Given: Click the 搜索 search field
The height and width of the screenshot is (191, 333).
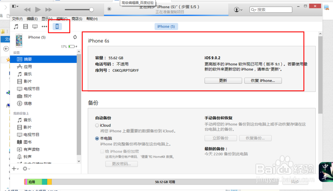Looking at the screenshot, I should tap(271, 10).
